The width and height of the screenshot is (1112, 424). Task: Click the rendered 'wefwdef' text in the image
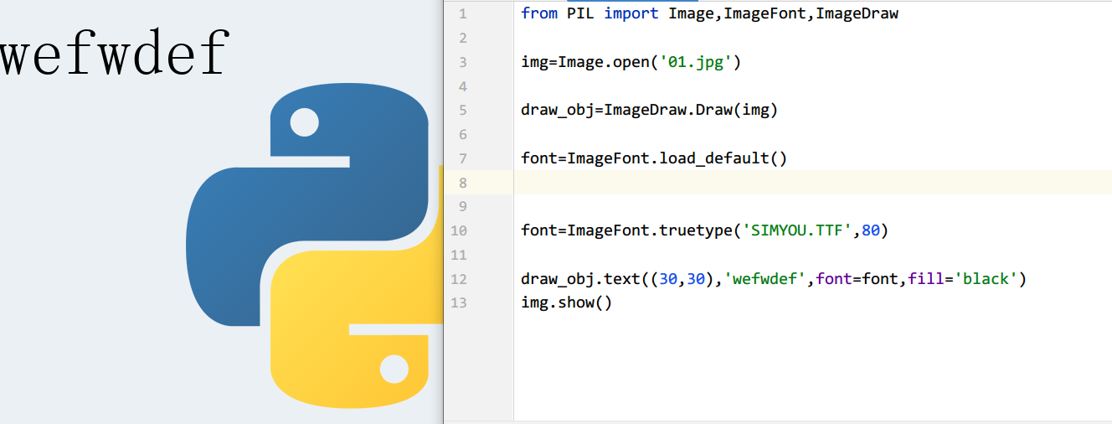[115, 52]
